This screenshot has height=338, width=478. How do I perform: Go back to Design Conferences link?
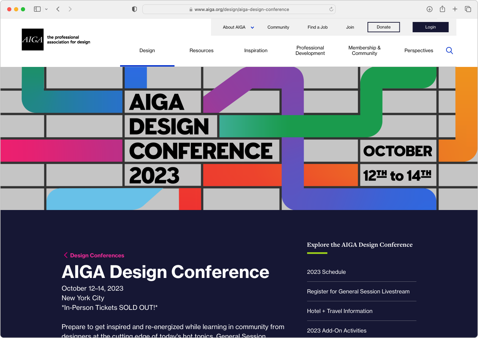click(x=97, y=255)
